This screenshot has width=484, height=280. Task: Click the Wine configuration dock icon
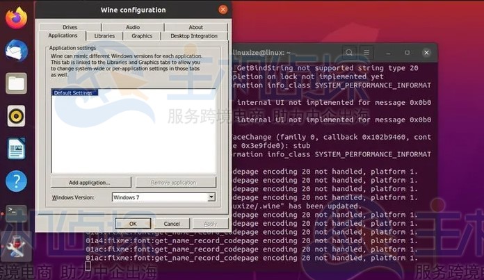pyautogui.click(x=16, y=247)
